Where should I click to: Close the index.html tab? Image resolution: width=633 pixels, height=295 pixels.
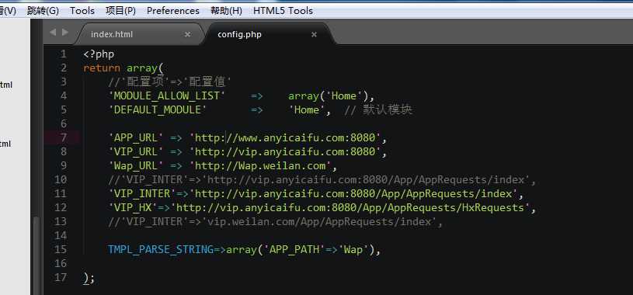tap(187, 35)
